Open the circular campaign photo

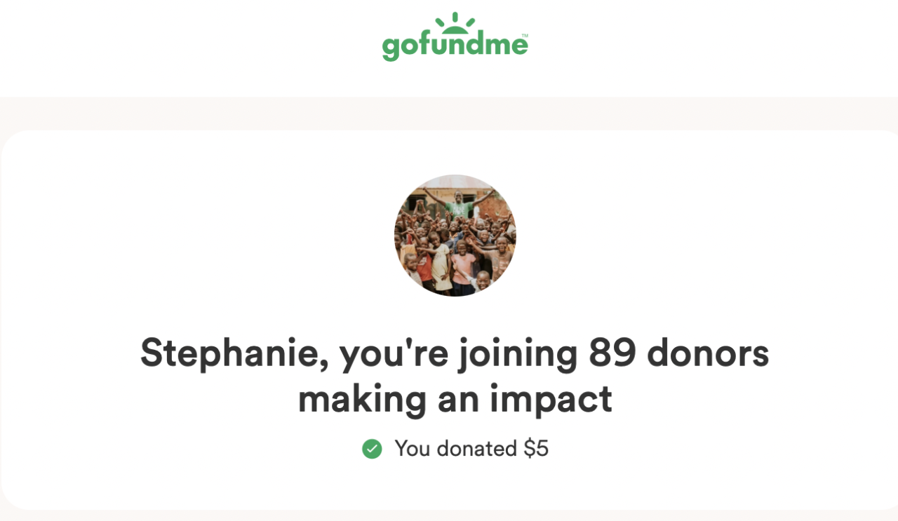point(455,236)
